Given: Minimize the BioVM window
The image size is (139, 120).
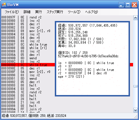Looking at the screenshot, I should pyautogui.click(x=121, y=5).
